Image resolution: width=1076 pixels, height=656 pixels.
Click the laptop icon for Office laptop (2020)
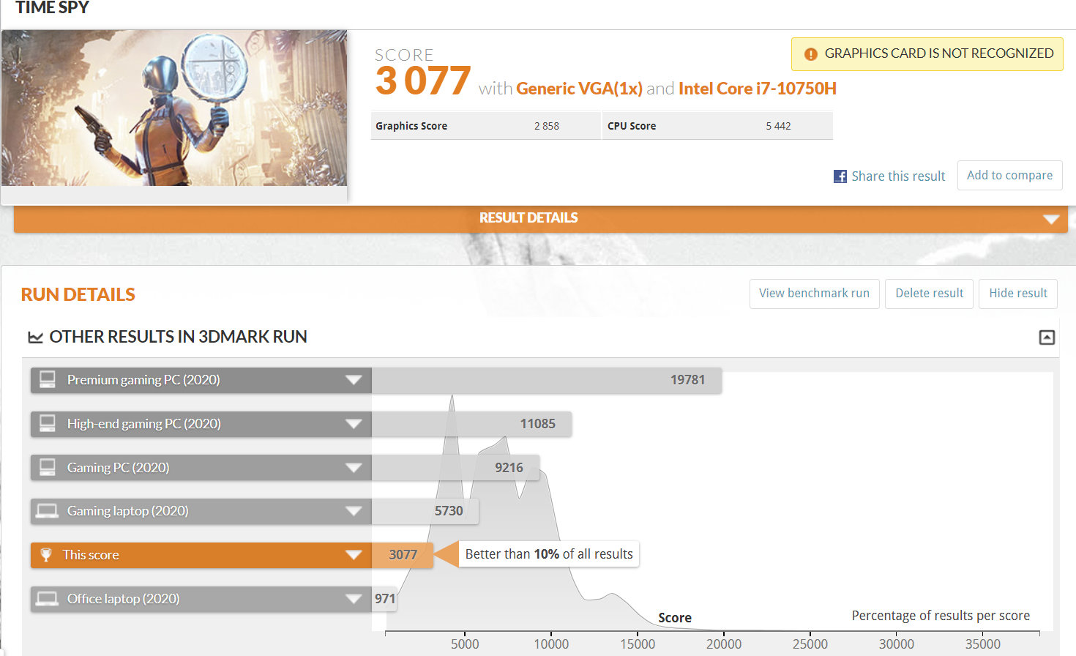tap(48, 599)
